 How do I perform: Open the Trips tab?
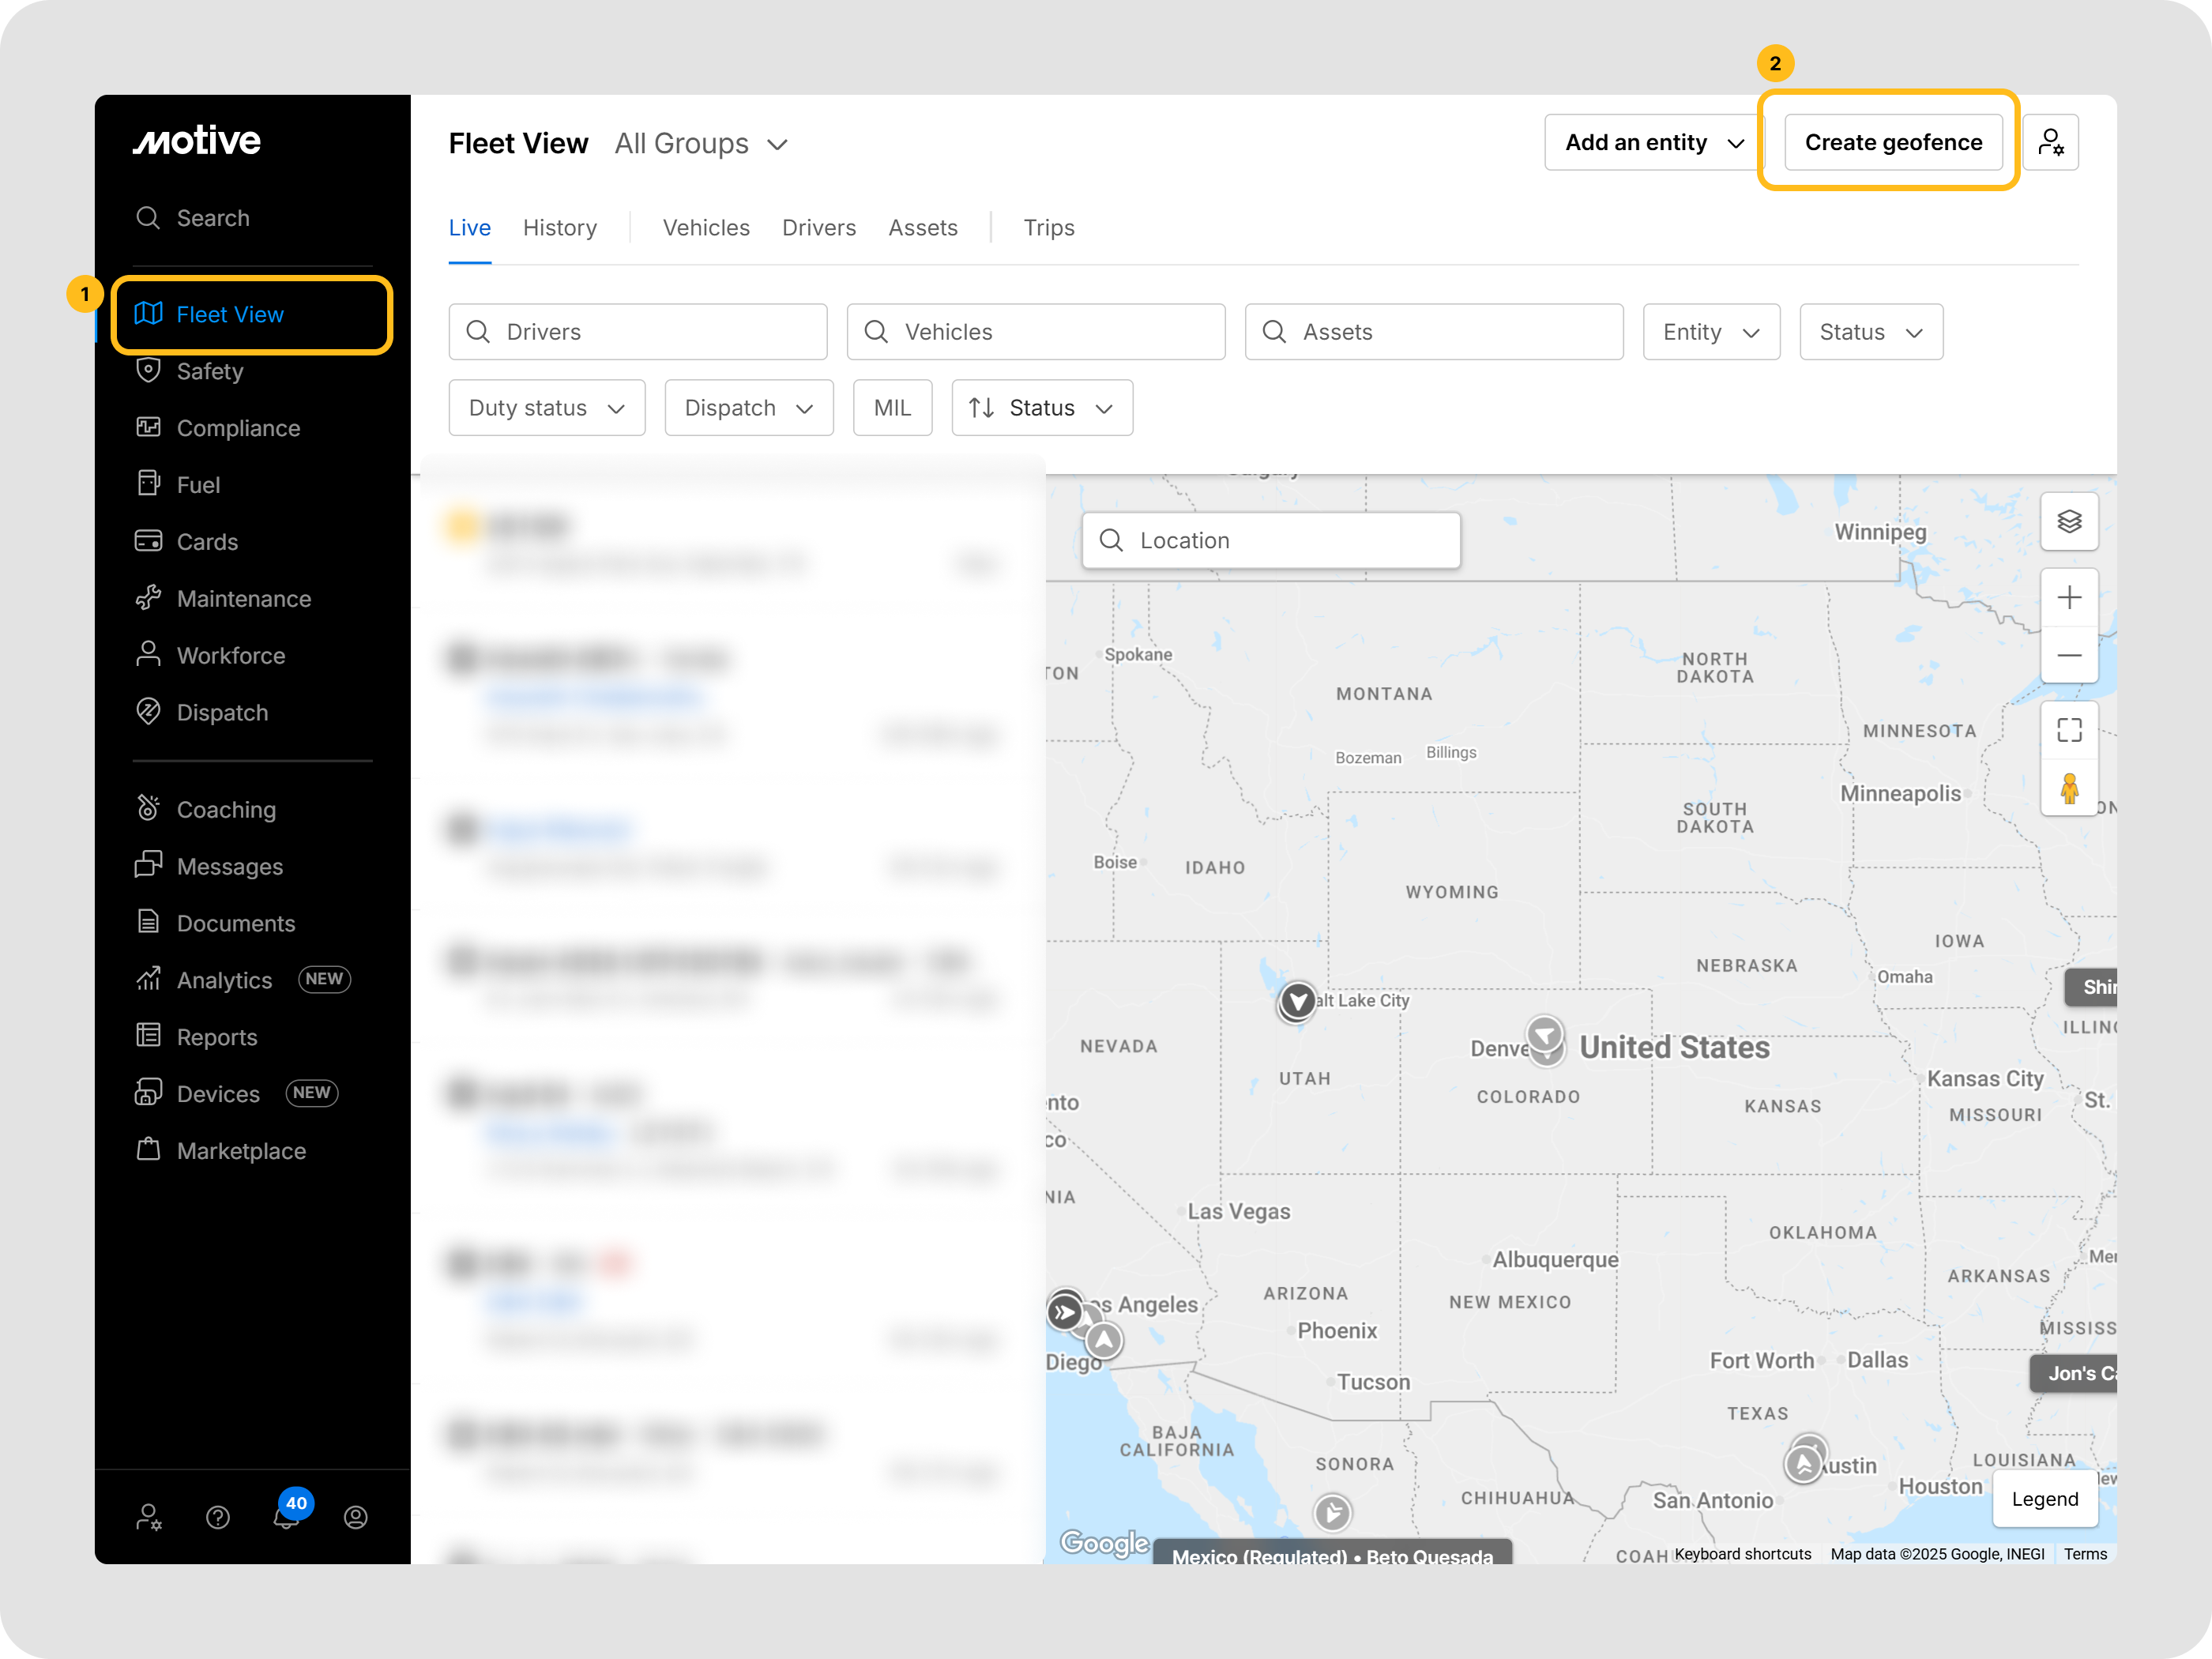coord(1048,228)
